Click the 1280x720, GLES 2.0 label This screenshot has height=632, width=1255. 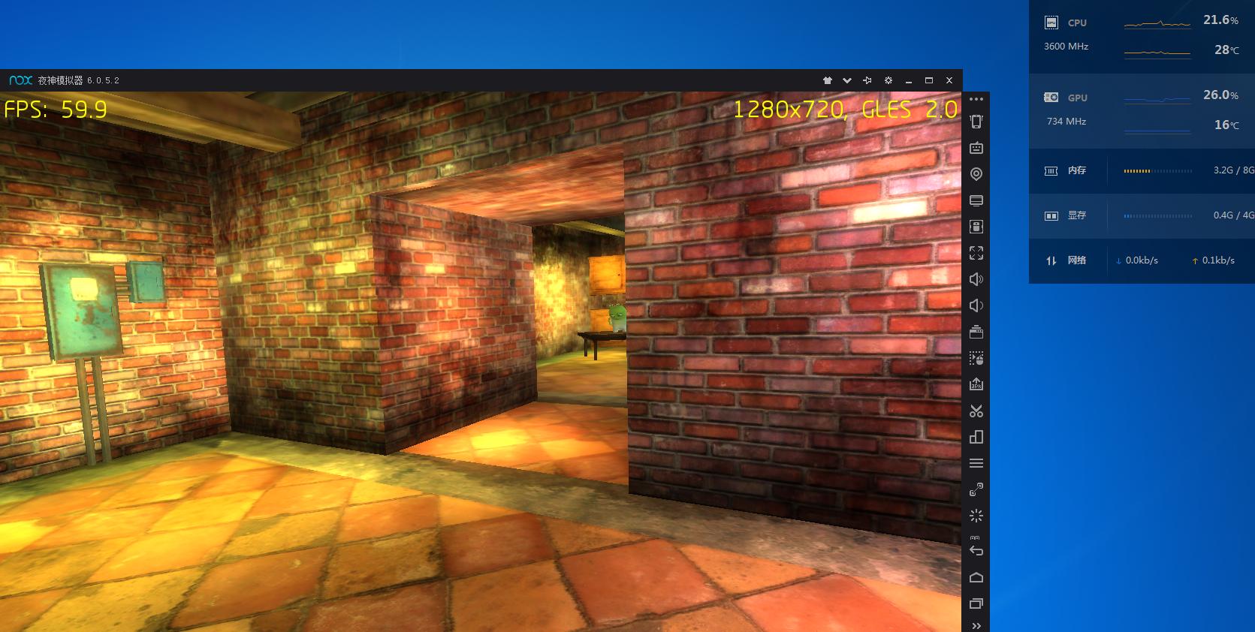pyautogui.click(x=845, y=110)
